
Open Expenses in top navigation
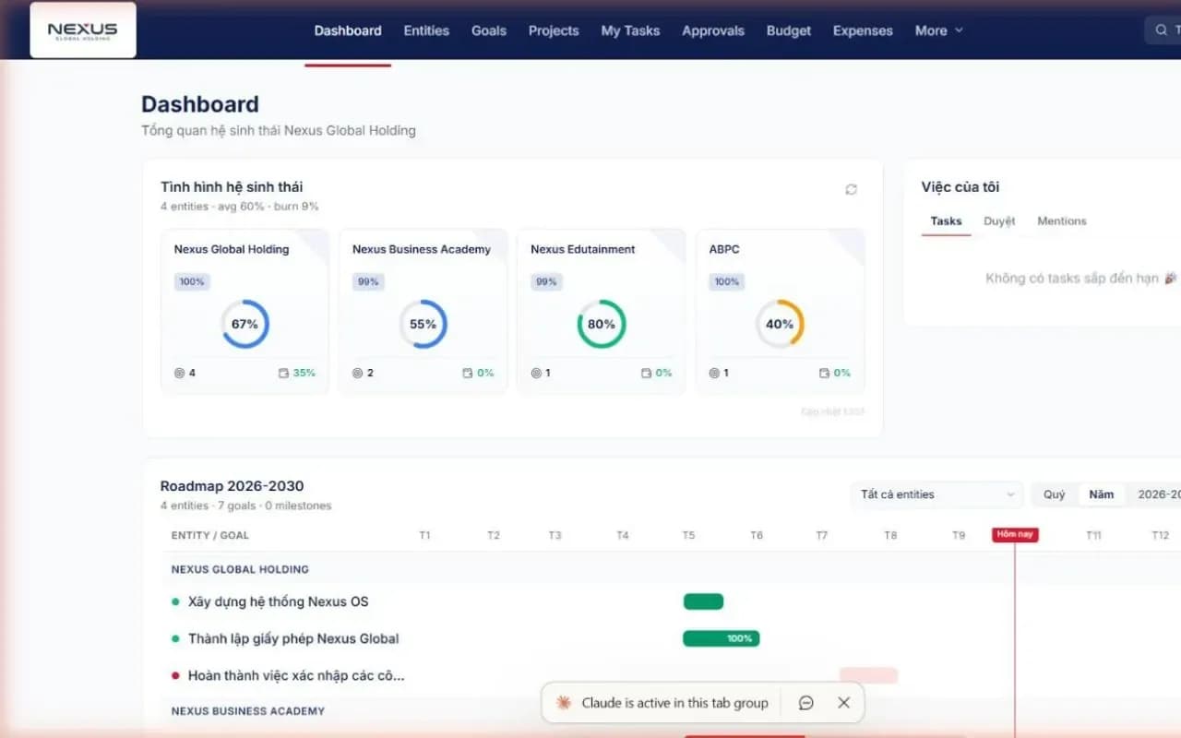pos(863,30)
